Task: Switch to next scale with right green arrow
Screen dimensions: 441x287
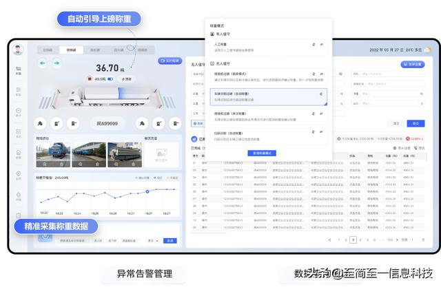Action: (57, 63)
